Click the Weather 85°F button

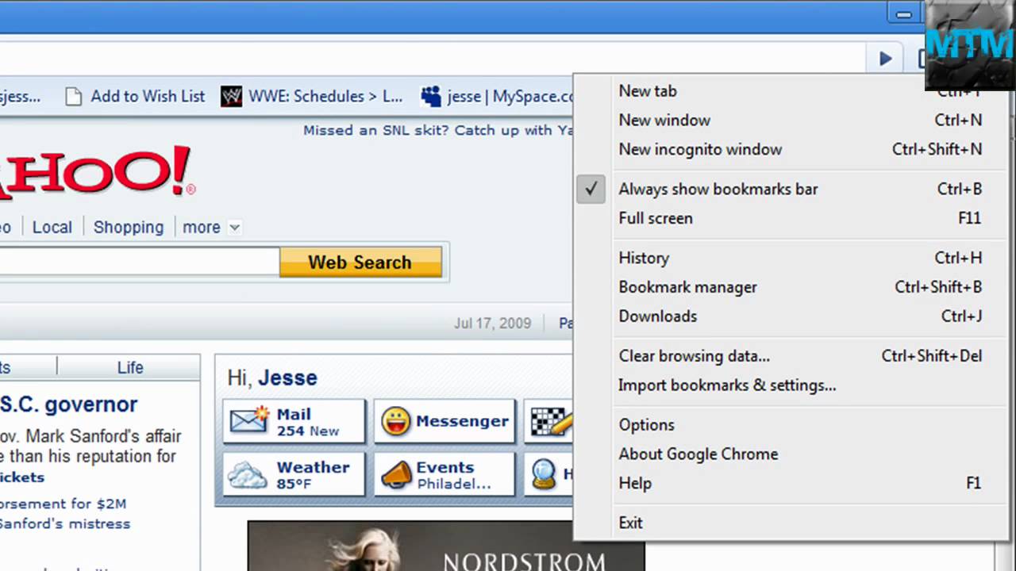click(294, 474)
